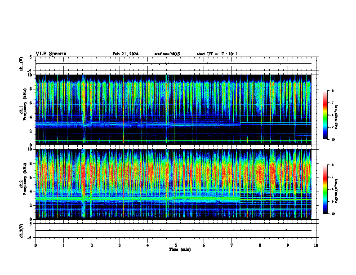Click time axis tick label "3"
This screenshot has width=356, height=275.
pyautogui.click(x=120, y=245)
